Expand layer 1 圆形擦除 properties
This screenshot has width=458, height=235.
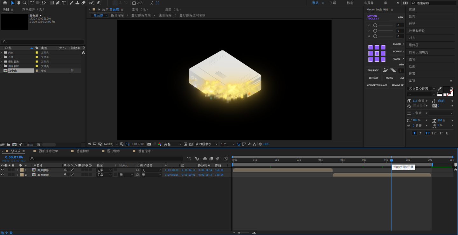(18, 170)
